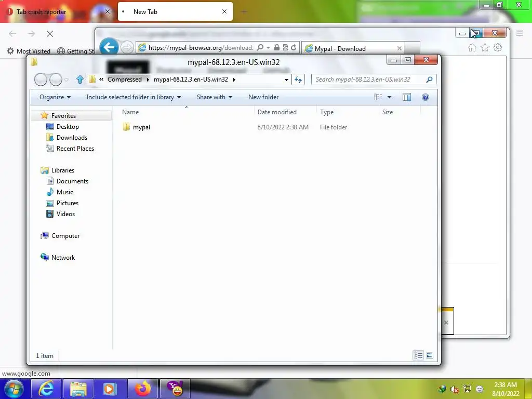Click the network tray icon
532x399 pixels.
pyautogui.click(x=467, y=389)
